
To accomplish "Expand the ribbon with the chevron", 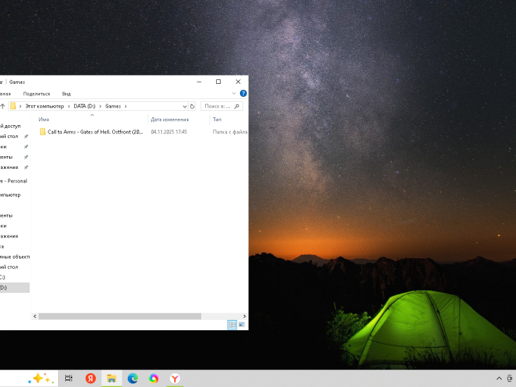I will click(234, 94).
